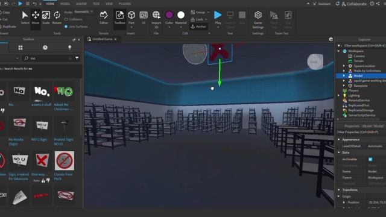Image resolution: width=386 pixels, height=217 pixels.
Task: Open the Material dropdown arrow
Action: coord(181,27)
